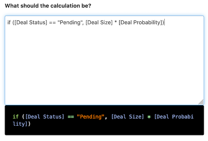Click the wrapped "lity])" text in the preview
This screenshot has width=208, height=141.
coord(21,124)
